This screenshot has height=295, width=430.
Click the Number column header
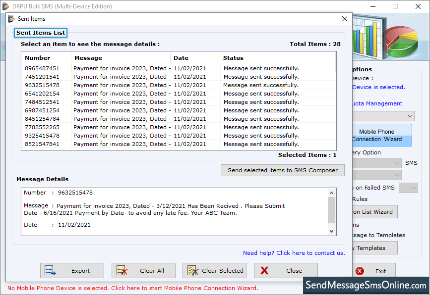(x=46, y=58)
